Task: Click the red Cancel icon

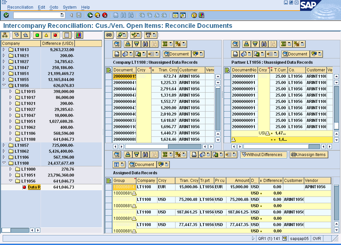Action: tap(105, 15)
